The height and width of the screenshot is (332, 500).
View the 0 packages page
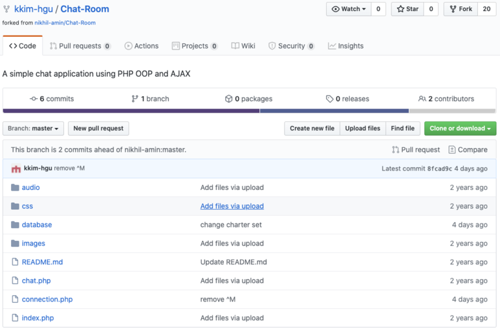coord(249,99)
